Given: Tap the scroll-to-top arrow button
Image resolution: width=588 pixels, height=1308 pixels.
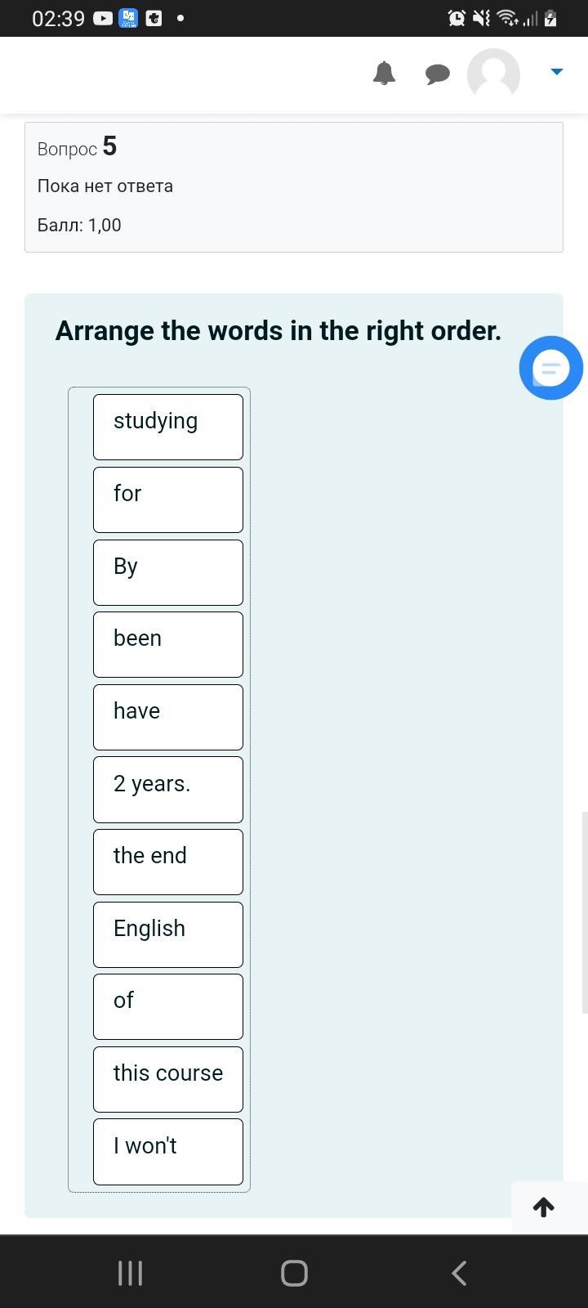Looking at the screenshot, I should [544, 1207].
